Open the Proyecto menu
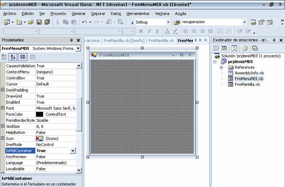 coord(58,14)
